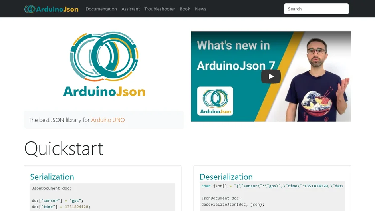Focus the Search input field
Image resolution: width=375 pixels, height=211 pixels.
316,9
